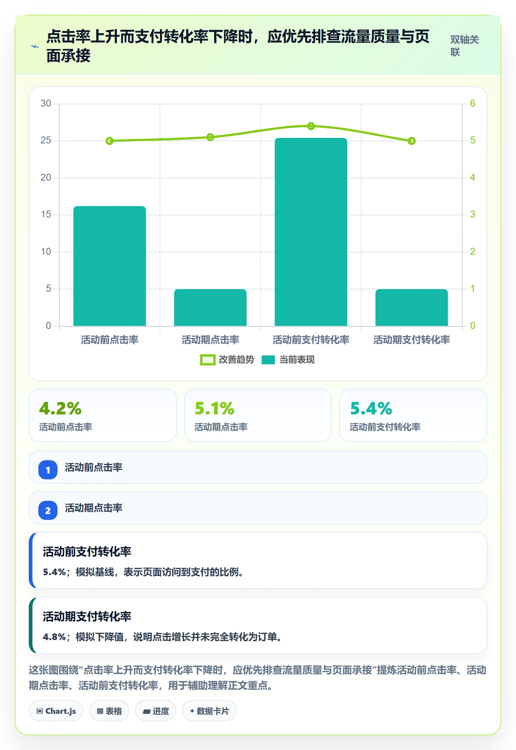Select the 活动期点击率 bar in chart
The image size is (516, 750).
point(210,308)
